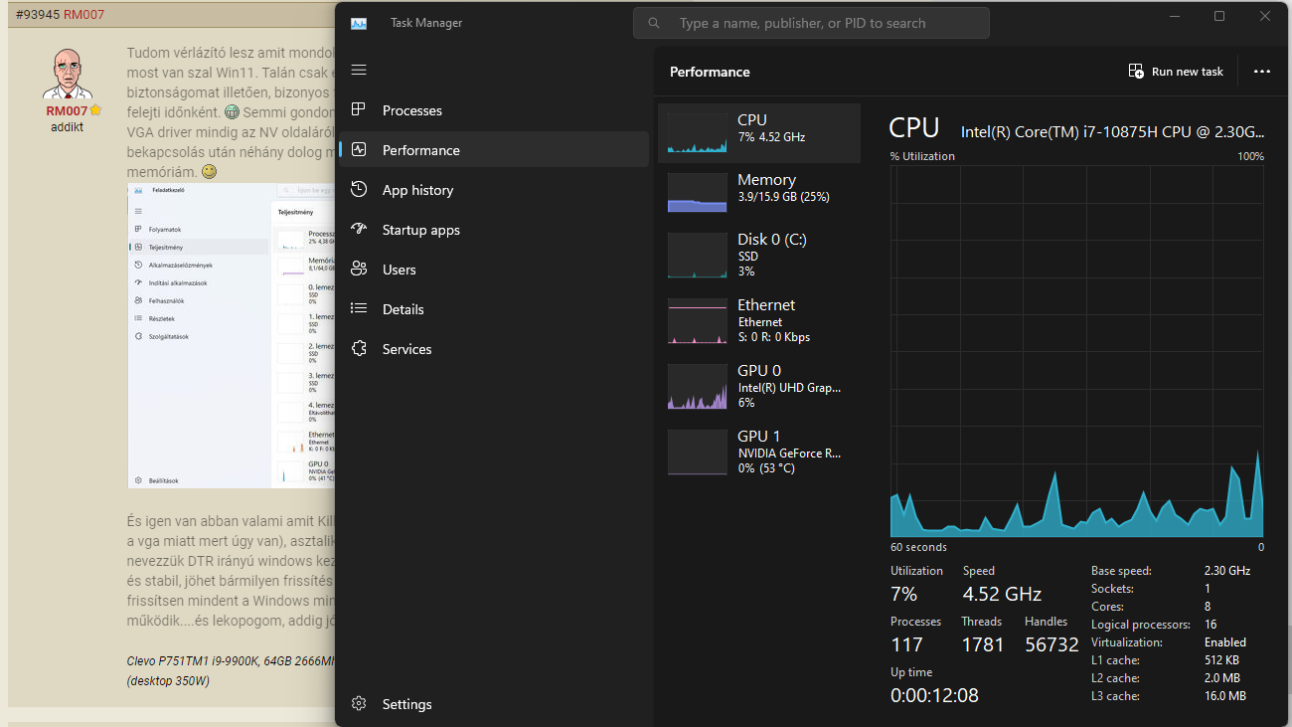The height and width of the screenshot is (727, 1292).
Task: Select CPU performance entry
Action: [759, 133]
